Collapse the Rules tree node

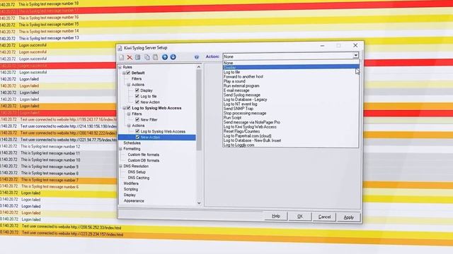click(120, 67)
